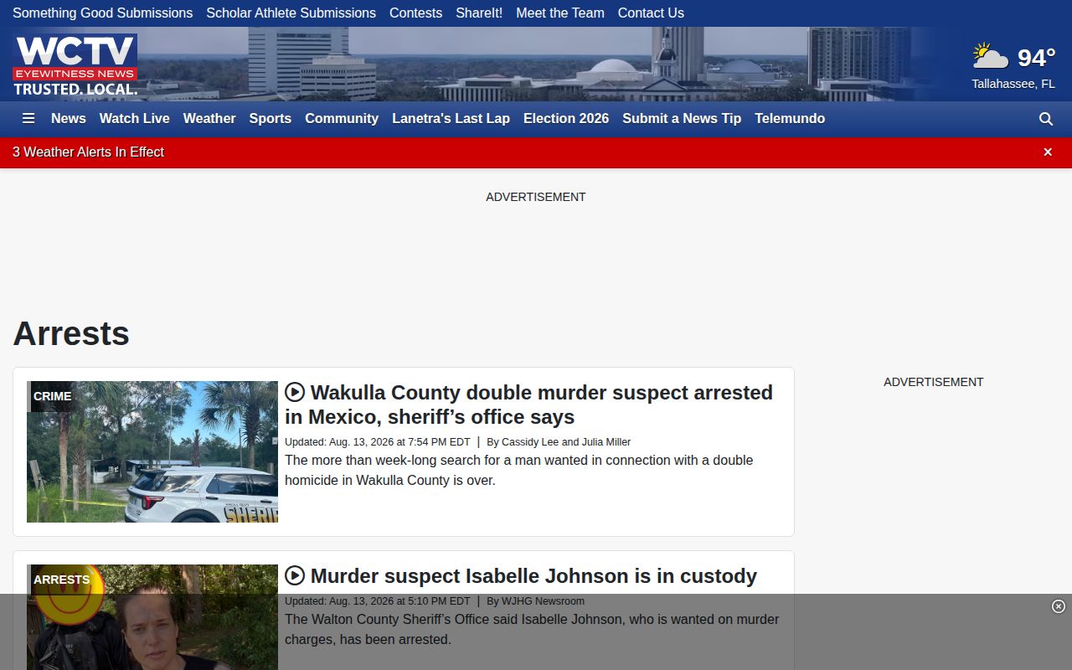Open the Community section

(342, 119)
